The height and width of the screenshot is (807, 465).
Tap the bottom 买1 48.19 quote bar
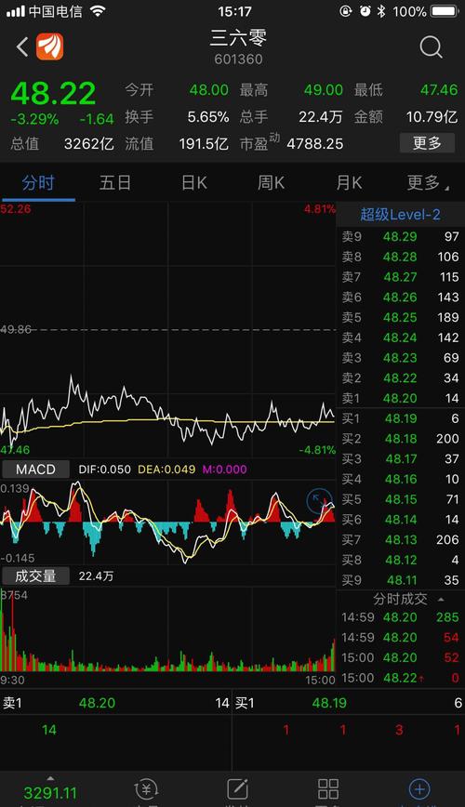tap(349, 703)
